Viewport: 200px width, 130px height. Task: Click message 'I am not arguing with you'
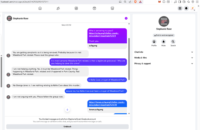pos(38,97)
